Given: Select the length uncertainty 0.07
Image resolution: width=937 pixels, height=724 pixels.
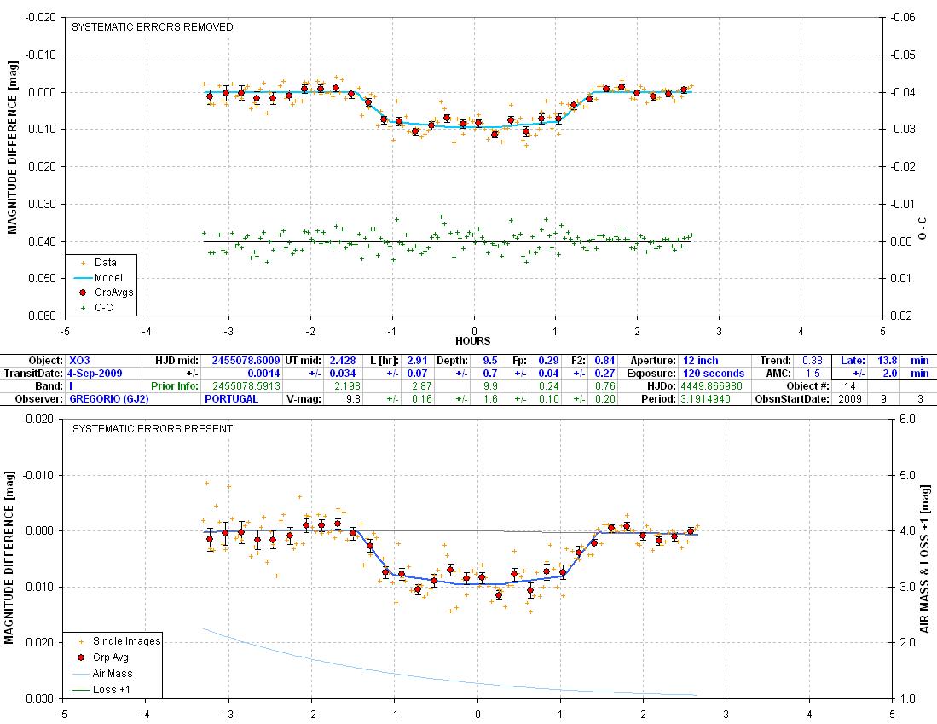Looking at the screenshot, I should (417, 373).
